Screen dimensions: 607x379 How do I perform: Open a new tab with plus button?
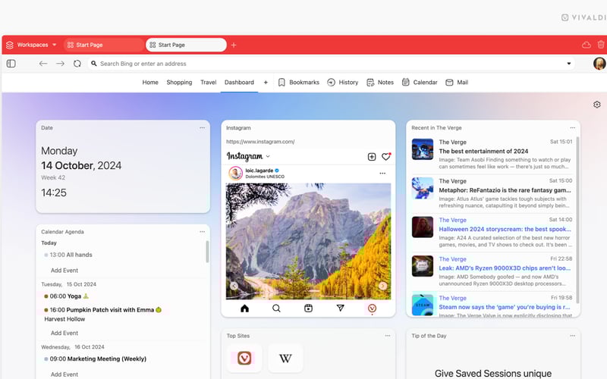[x=234, y=45]
